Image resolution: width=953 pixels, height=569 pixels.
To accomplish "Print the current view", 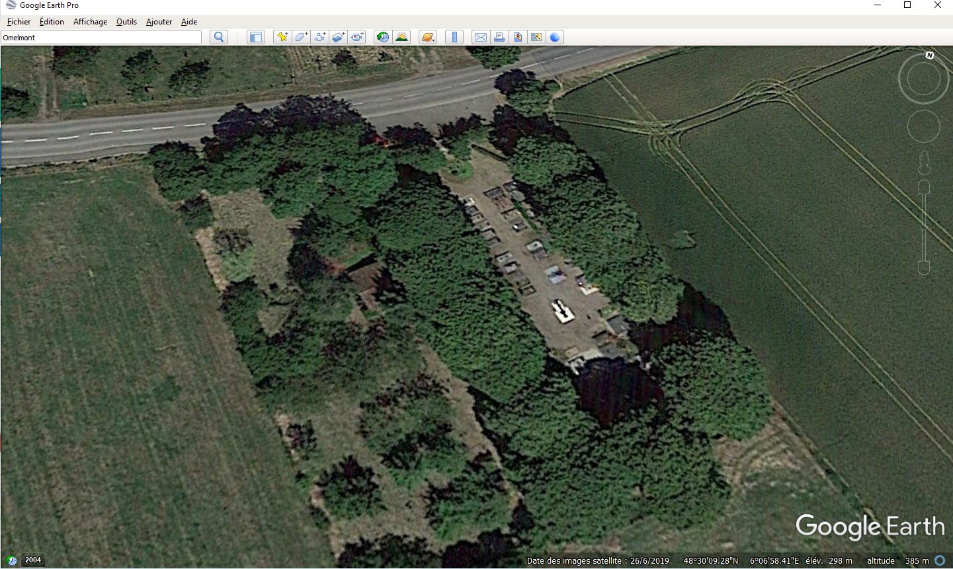I will tap(499, 37).
